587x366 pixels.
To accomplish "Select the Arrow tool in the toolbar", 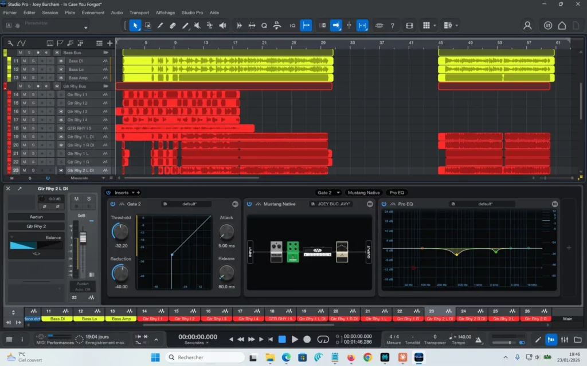I will [x=135, y=25].
